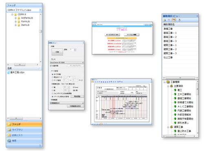This screenshot has width=204, height=151.
Task: Click the page icon in 補助項目ビュー toolbar
Action: tap(180, 20)
